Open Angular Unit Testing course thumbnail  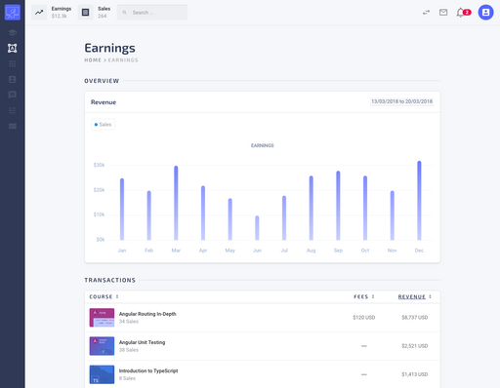tap(102, 346)
